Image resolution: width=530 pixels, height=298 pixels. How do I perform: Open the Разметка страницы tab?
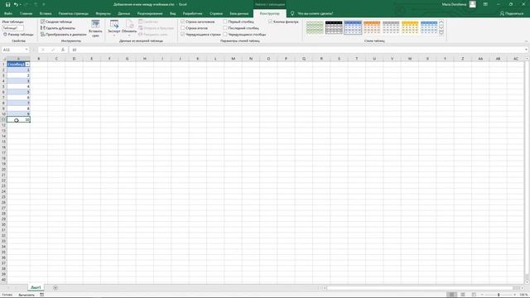point(74,13)
